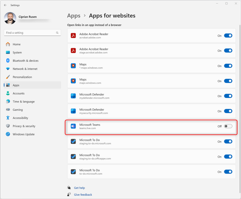This screenshot has height=199, width=241.
Task: Turn off staging.to-do.microsoft.com toggle
Action: 228,141
